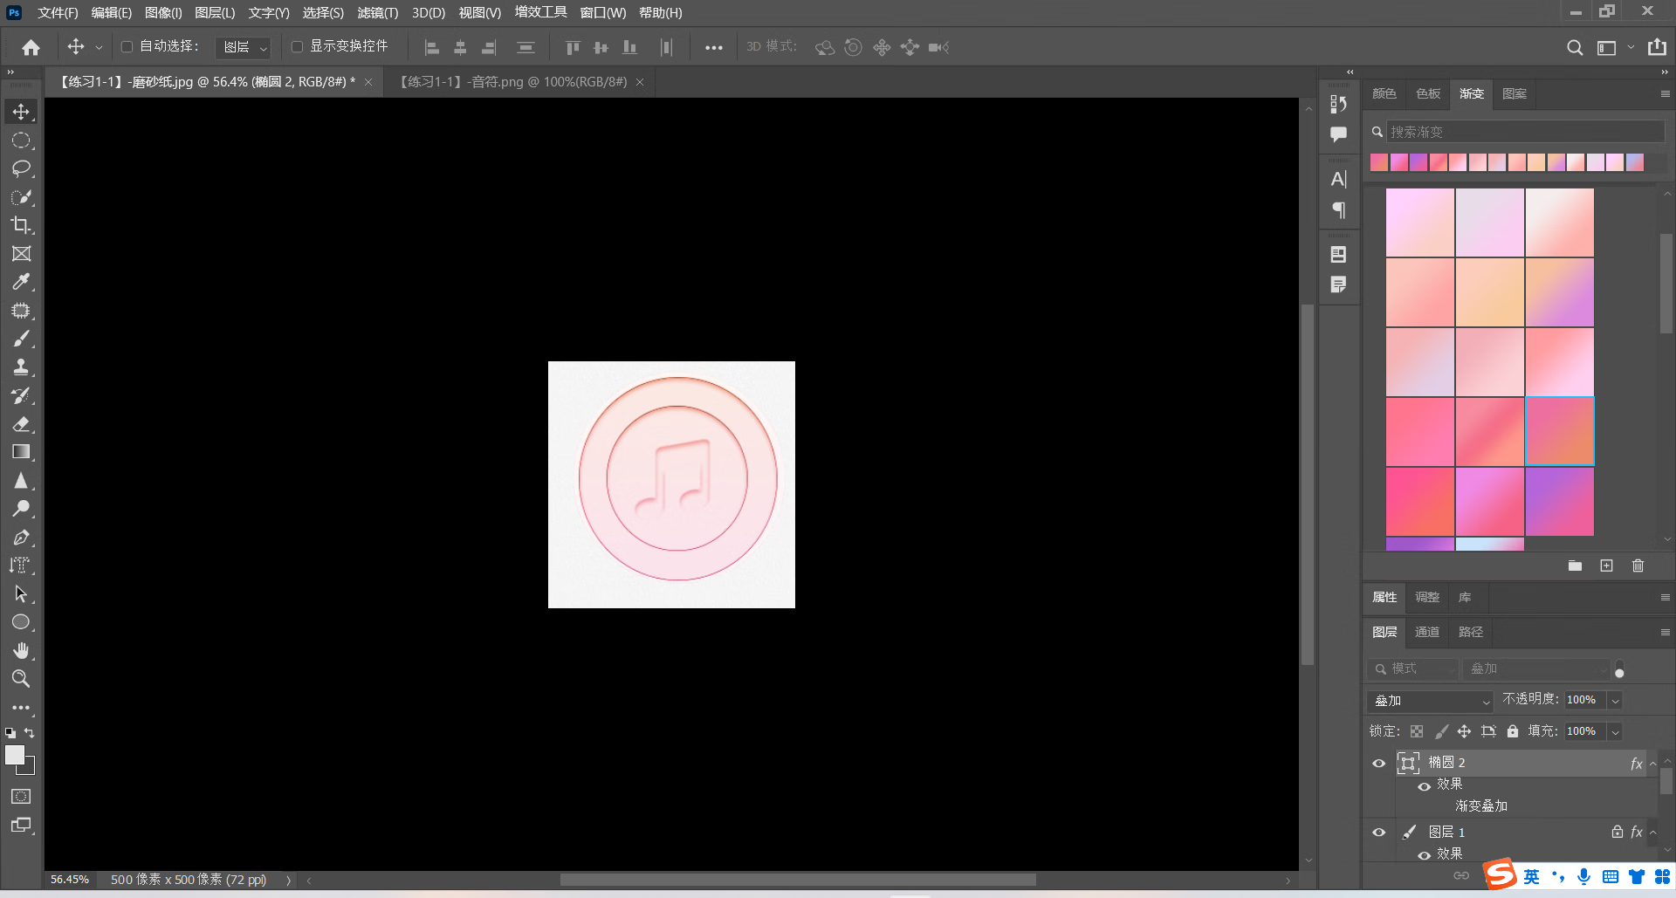Screen dimensions: 1676x898
Task: Switch to the 路径 panel tab
Action: pyautogui.click(x=1471, y=632)
